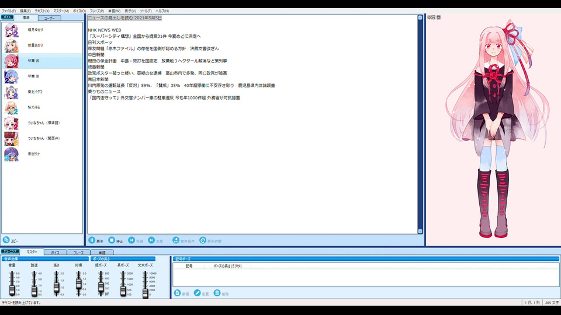Viewport: 561px width, 315px height.
Task: Click the 「スーパーシティ構想」 headline line
Action: [x=144, y=36]
